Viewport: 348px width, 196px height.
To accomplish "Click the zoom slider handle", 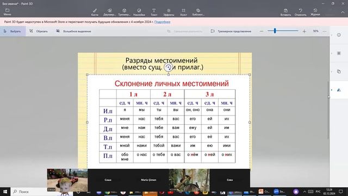I will (x=275, y=31).
